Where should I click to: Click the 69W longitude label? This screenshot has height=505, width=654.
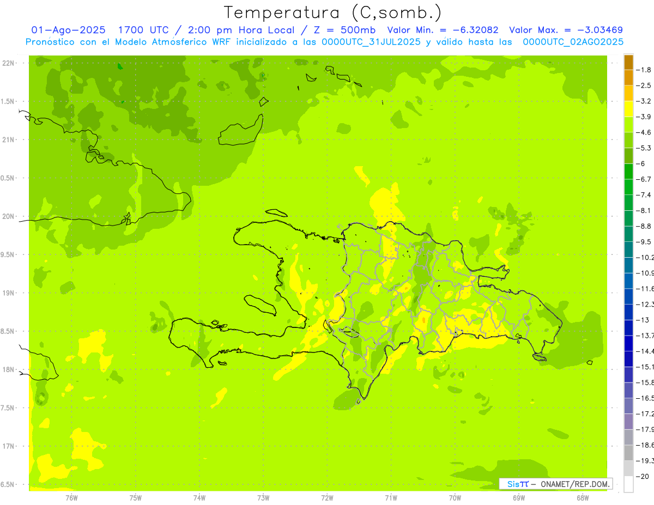click(518, 498)
